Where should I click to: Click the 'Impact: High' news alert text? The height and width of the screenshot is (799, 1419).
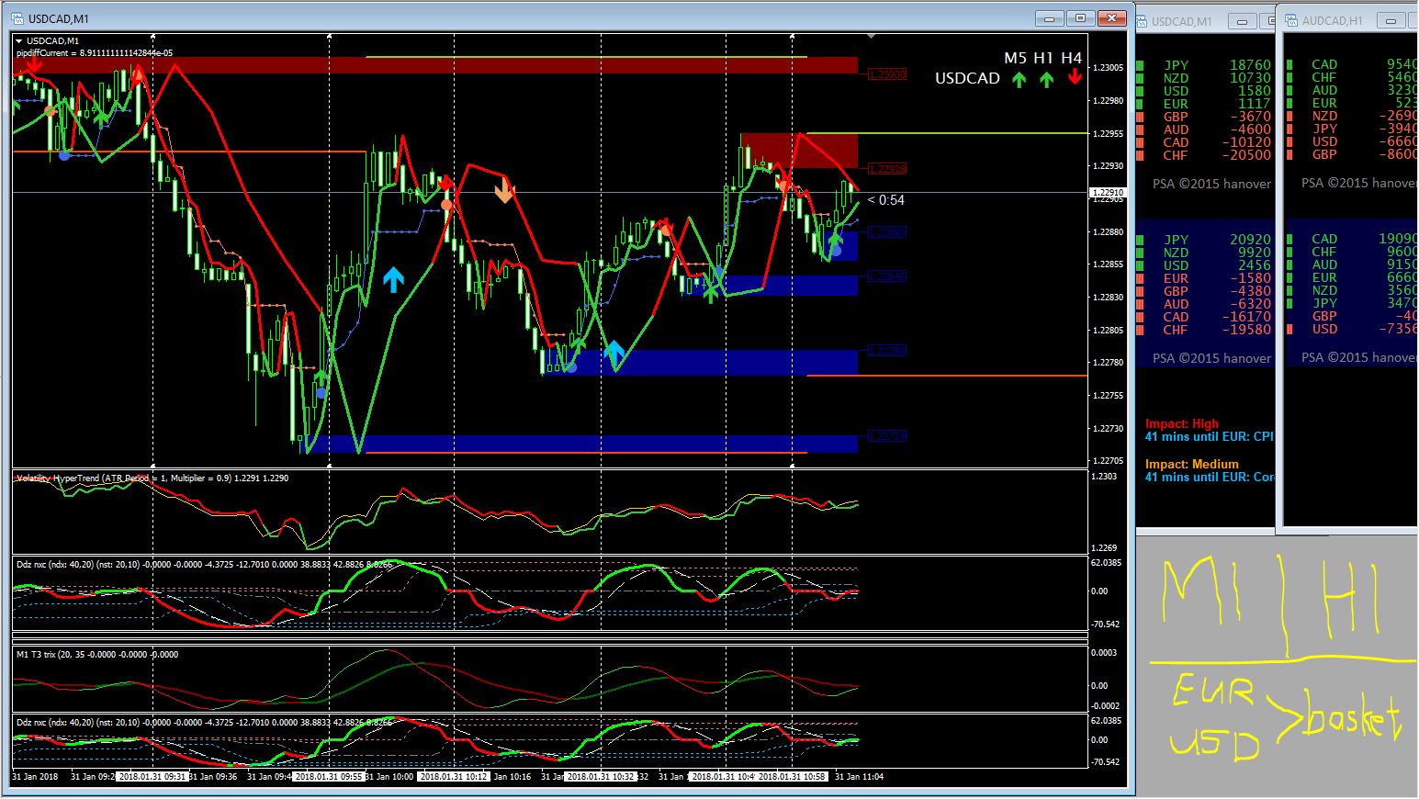tap(1181, 423)
